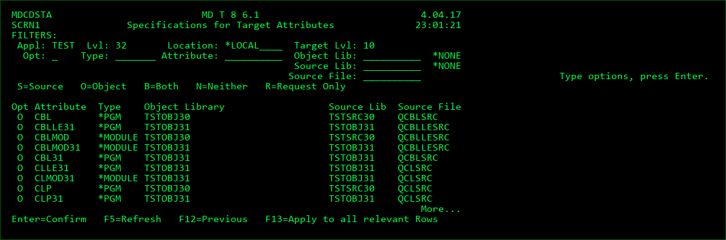The image size is (726, 240).
Task: Click the More... indicator
Action: point(440,209)
